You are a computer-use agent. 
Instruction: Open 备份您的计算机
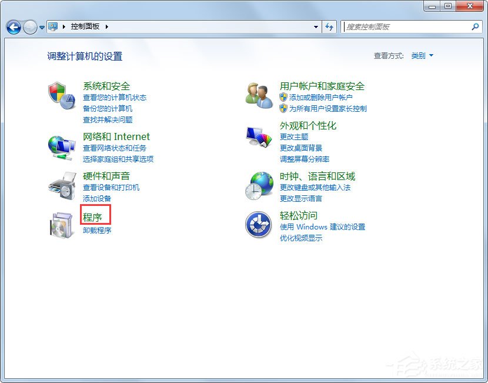pyautogui.click(x=107, y=108)
